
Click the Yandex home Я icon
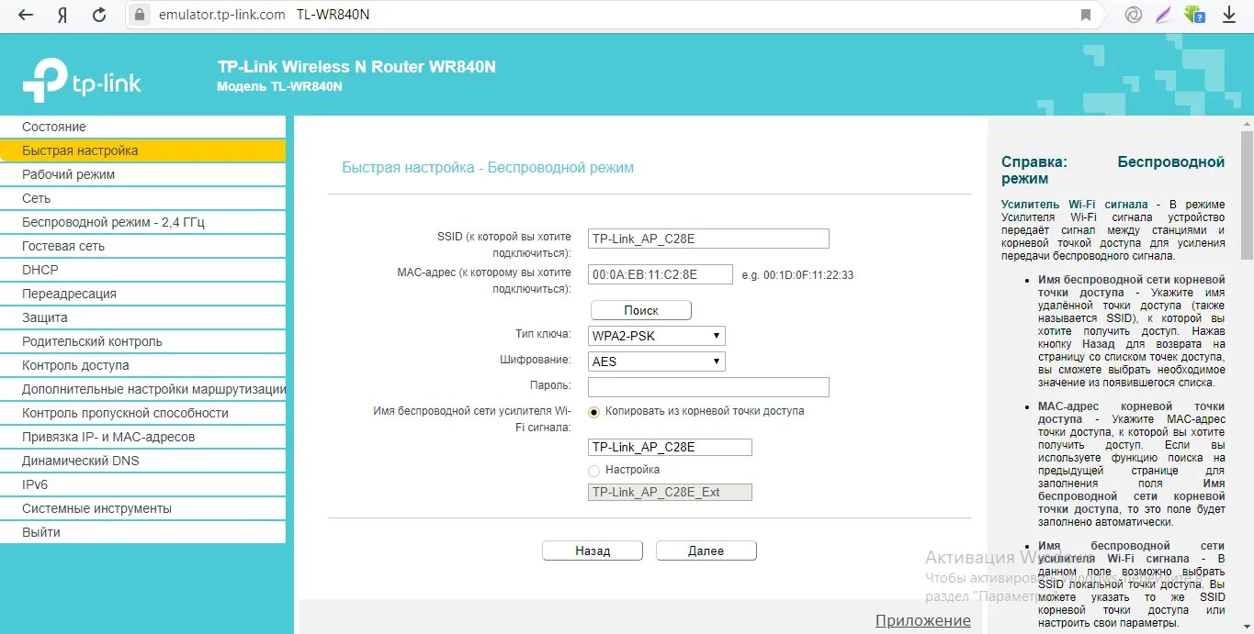[62, 15]
